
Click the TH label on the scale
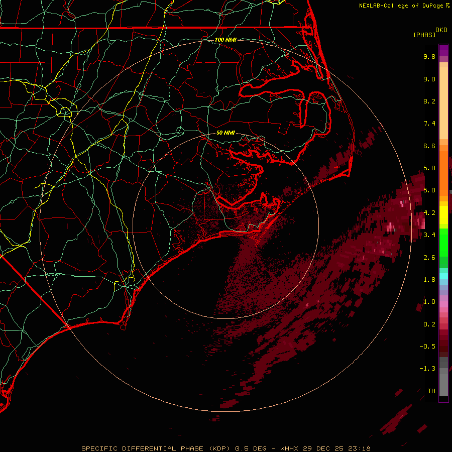[431, 391]
